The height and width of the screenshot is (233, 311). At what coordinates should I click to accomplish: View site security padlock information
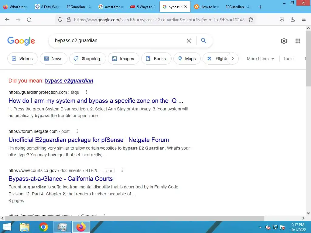coord(69,19)
